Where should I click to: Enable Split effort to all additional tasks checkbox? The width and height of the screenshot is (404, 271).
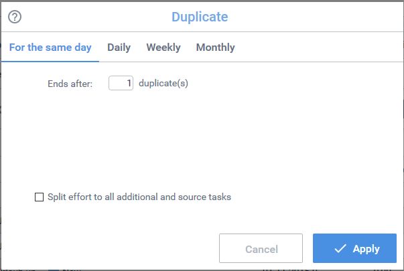[39, 197]
